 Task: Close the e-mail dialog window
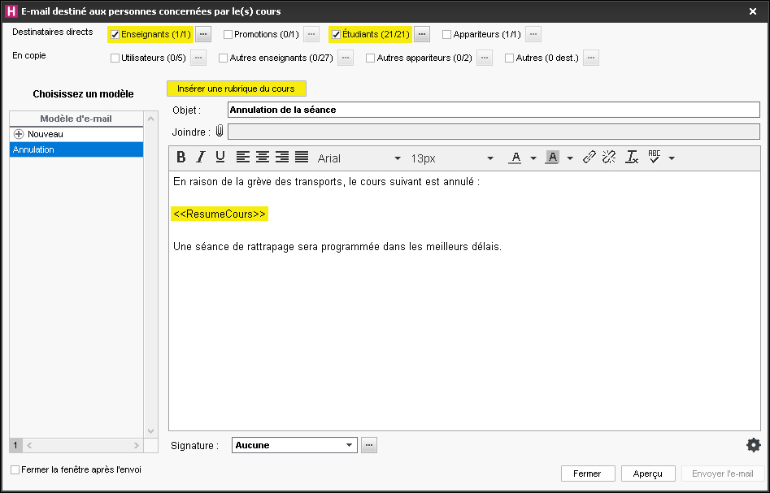[752, 11]
